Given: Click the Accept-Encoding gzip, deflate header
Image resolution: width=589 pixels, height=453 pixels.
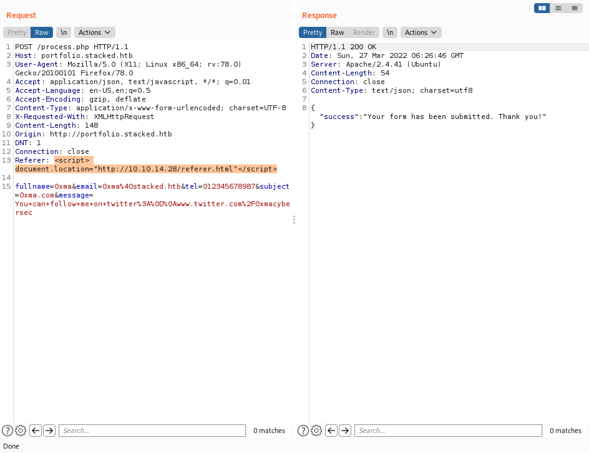Looking at the screenshot, I should click(80, 99).
